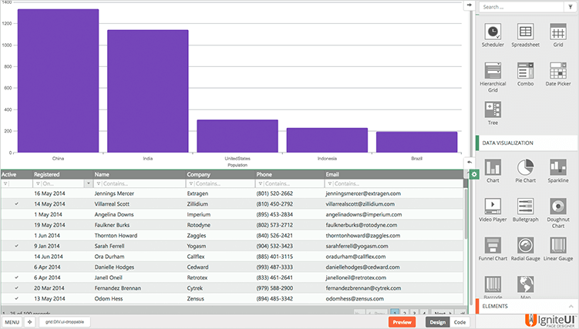Open the Registered column date filter dropdown
This screenshot has height=329, width=579.
click(x=89, y=184)
